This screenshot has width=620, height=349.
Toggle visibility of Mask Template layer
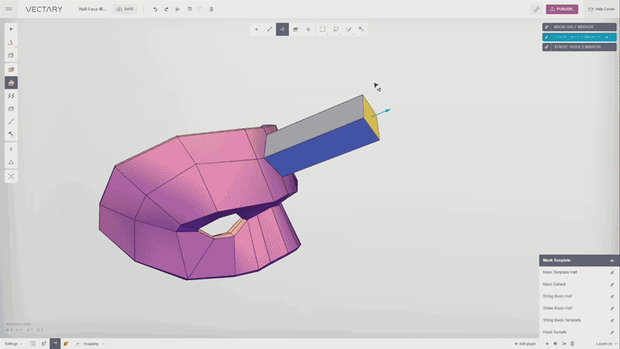[612, 261]
